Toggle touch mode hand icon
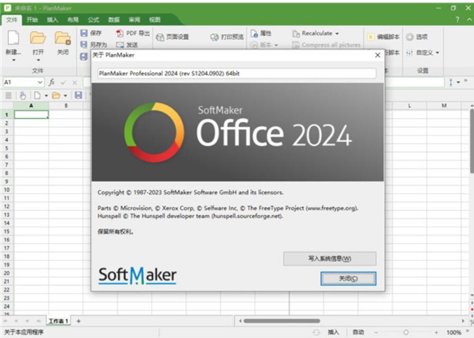Viewport: 474px width, 338px height. tap(23, 96)
